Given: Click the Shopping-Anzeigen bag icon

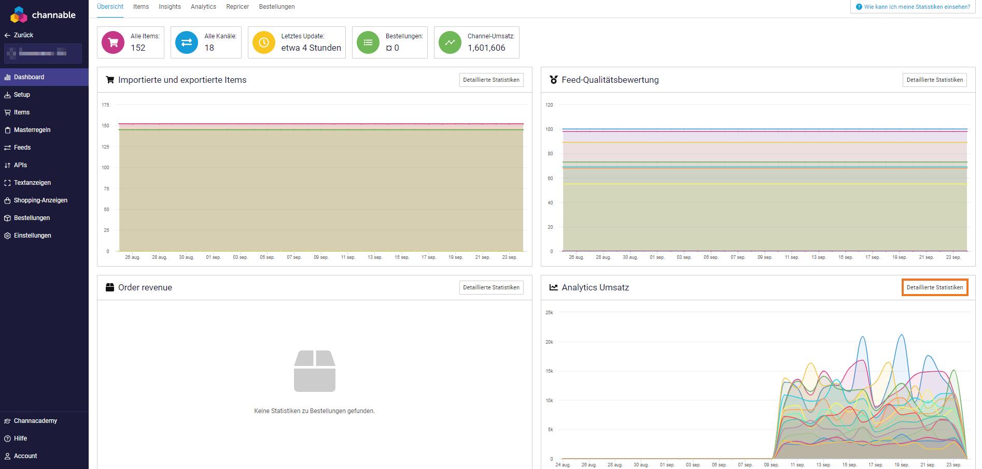Looking at the screenshot, I should click(x=7, y=200).
